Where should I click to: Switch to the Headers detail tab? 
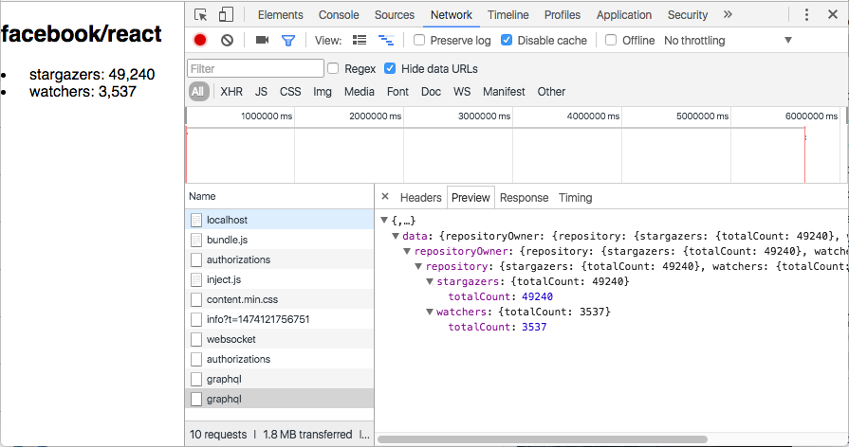point(421,198)
